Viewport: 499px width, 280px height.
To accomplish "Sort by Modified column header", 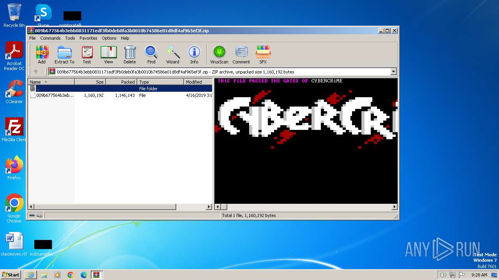I will (x=198, y=82).
